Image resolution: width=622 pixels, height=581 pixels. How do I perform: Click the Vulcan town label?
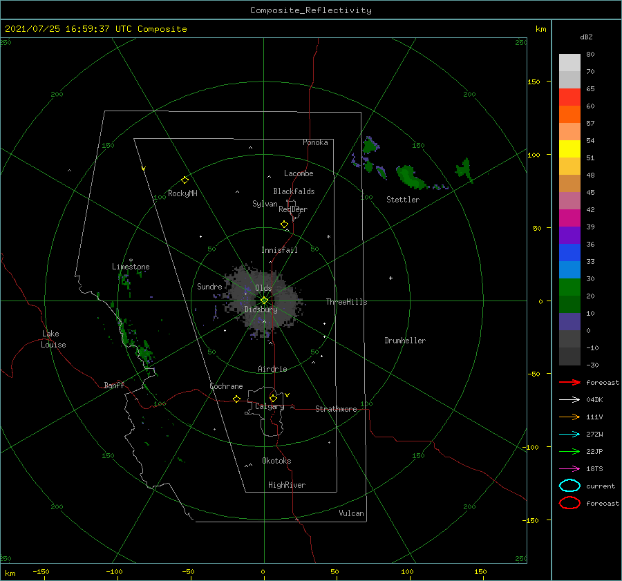pyautogui.click(x=351, y=513)
